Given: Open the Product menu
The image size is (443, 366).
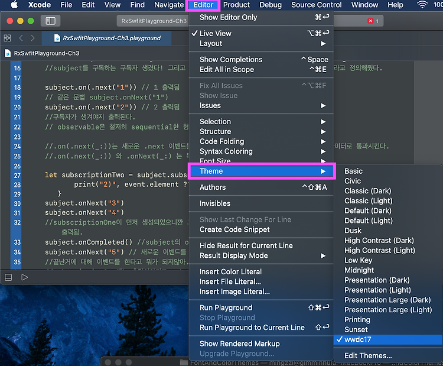Looking at the screenshot, I should click(236, 5).
